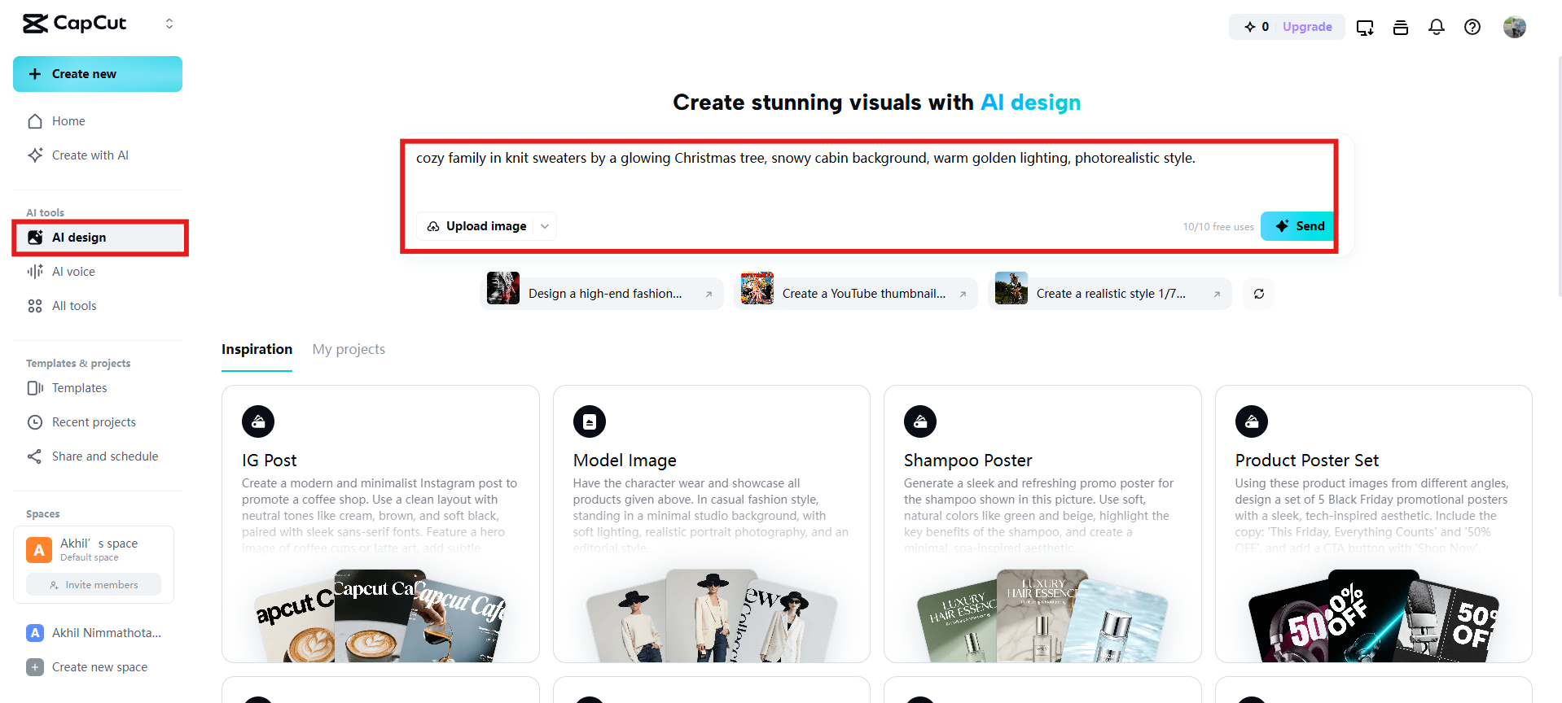The width and height of the screenshot is (1562, 703).
Task: Open All tools grid
Action: point(73,306)
